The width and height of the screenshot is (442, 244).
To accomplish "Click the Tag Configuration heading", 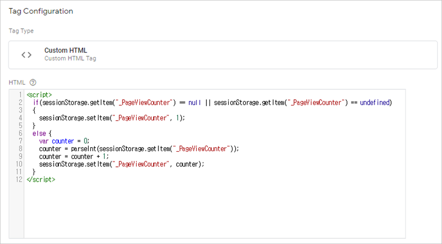I will pyautogui.click(x=41, y=11).
